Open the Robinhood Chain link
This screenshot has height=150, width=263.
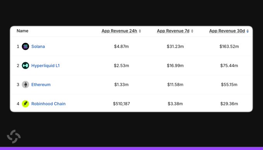pyautogui.click(x=48, y=104)
